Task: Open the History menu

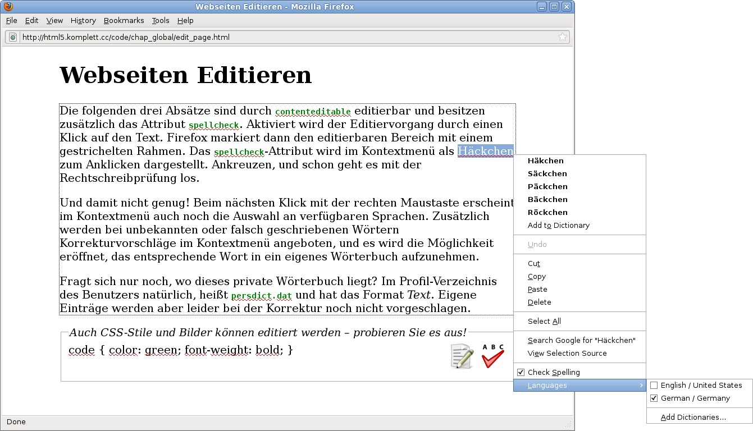Action: coord(83,20)
